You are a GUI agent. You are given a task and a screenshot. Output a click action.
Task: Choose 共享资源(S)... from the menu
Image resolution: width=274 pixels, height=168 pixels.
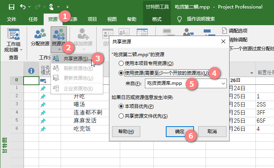[75, 58]
